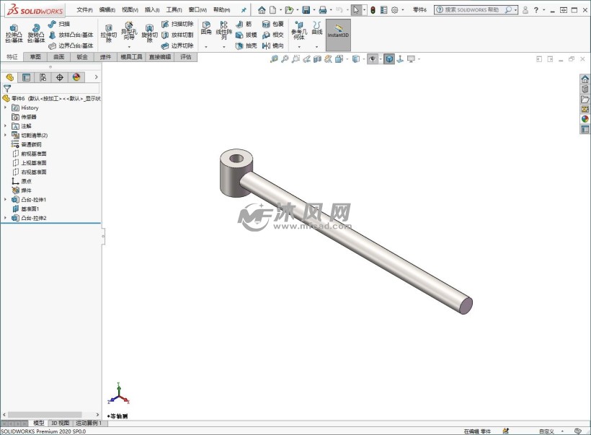Toggle the shaded display style cube

coord(389,59)
